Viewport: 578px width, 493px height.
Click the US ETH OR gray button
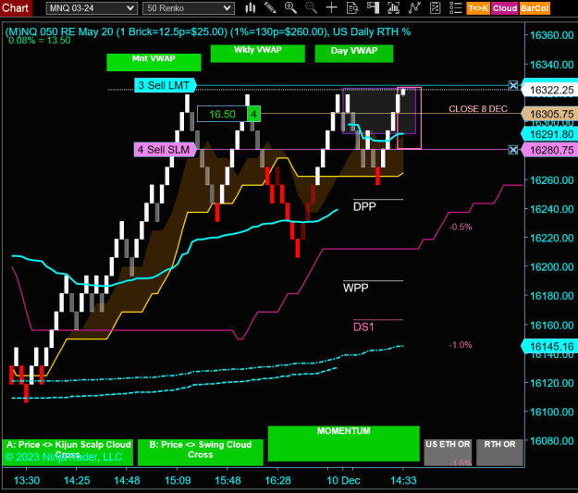coord(448,452)
